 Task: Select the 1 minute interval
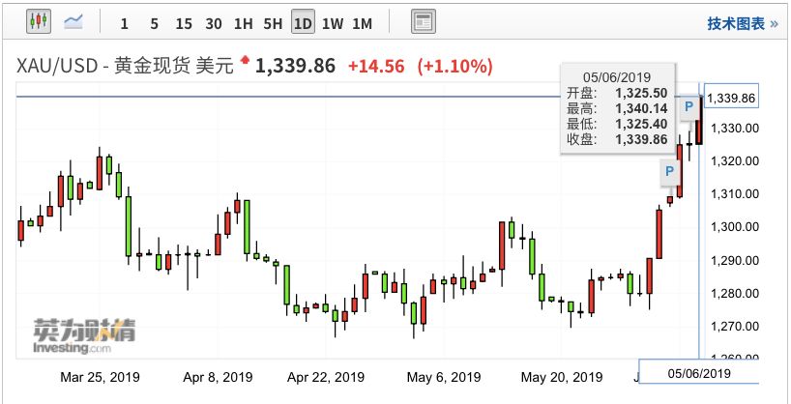click(124, 24)
